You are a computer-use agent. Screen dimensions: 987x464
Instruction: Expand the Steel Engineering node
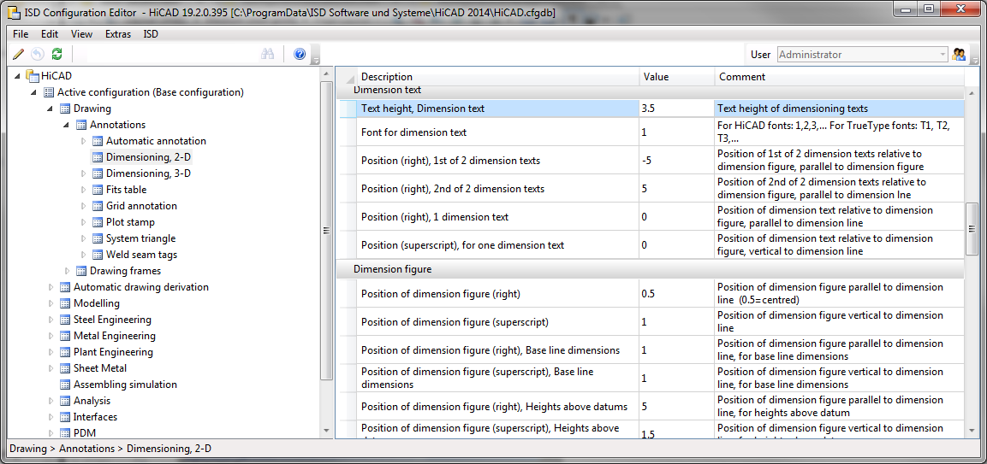pos(51,320)
